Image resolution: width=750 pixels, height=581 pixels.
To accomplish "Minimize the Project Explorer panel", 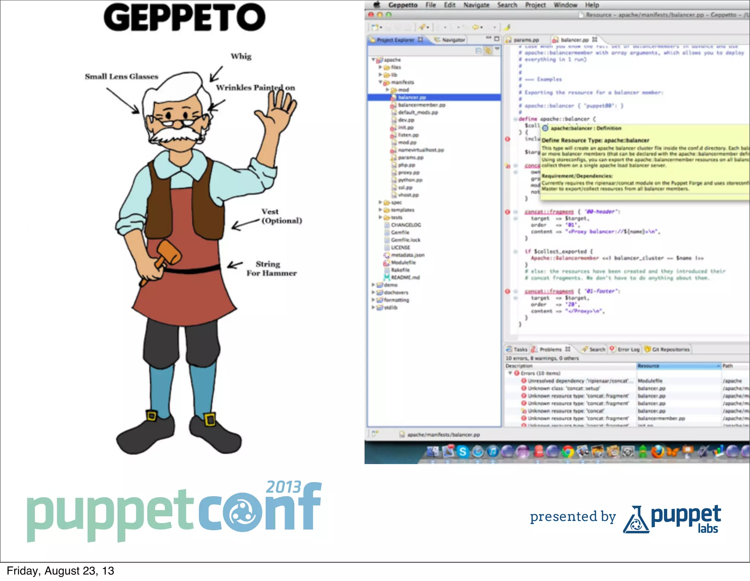I will point(489,38).
